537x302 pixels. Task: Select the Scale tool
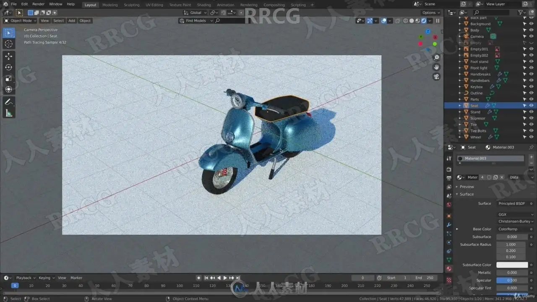9,78
